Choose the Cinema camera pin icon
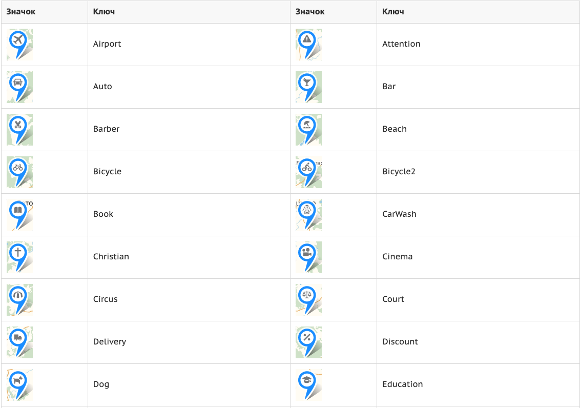This screenshot has width=581, height=408. tap(308, 257)
